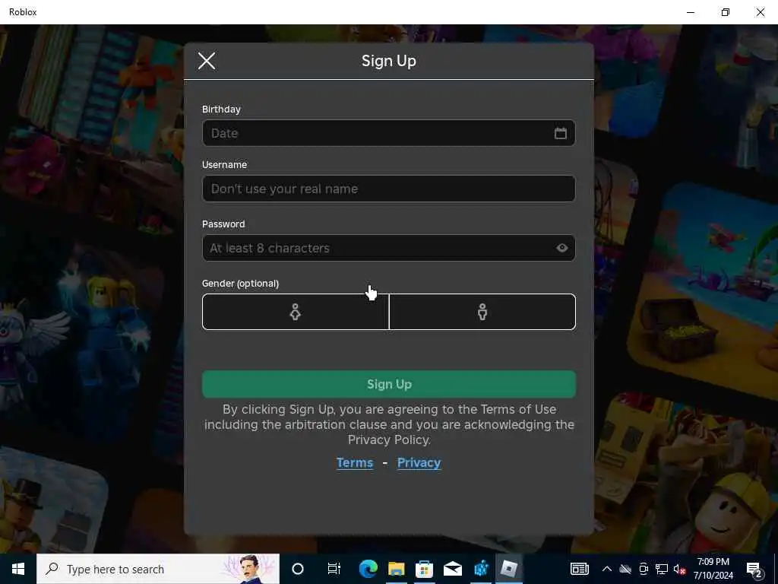The width and height of the screenshot is (778, 584).
Task: Close the Sign Up dialog with the X
Action: click(x=207, y=61)
